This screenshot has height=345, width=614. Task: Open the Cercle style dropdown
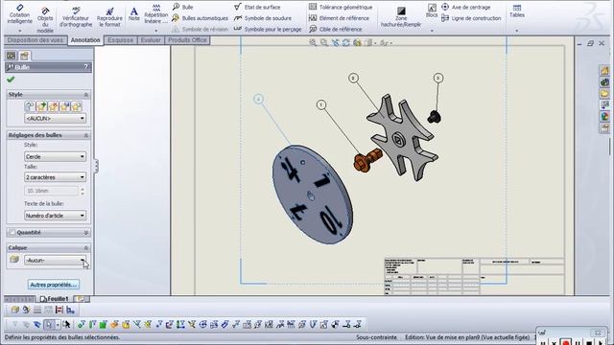point(55,156)
